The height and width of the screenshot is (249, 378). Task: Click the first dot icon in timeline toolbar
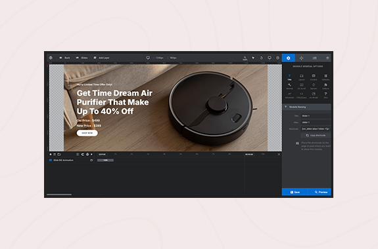(x=51, y=154)
